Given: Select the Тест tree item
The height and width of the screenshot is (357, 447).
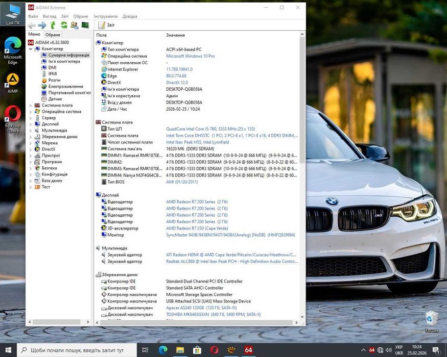Looking at the screenshot, I should pyautogui.click(x=45, y=187).
